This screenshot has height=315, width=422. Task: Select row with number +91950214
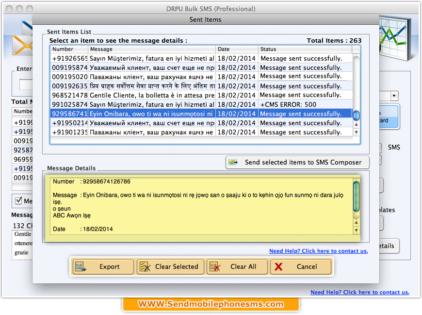pyautogui.click(x=201, y=123)
